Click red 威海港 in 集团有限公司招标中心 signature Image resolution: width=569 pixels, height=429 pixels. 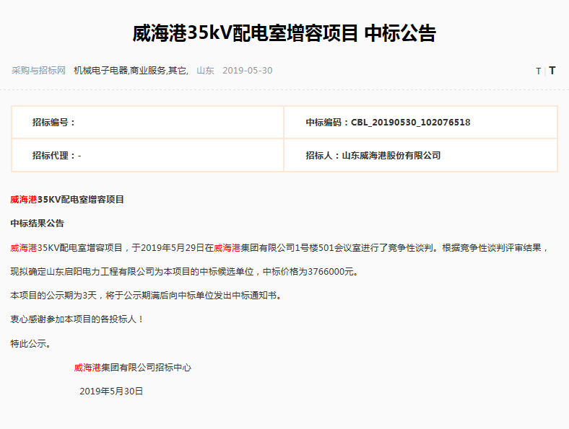87,368
